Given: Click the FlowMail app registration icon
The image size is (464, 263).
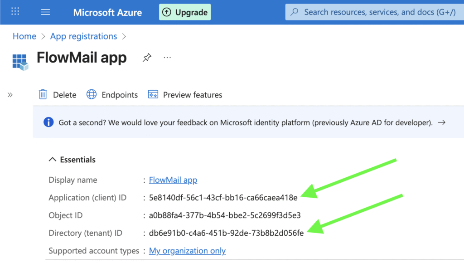Looking at the screenshot, I should pos(20,62).
